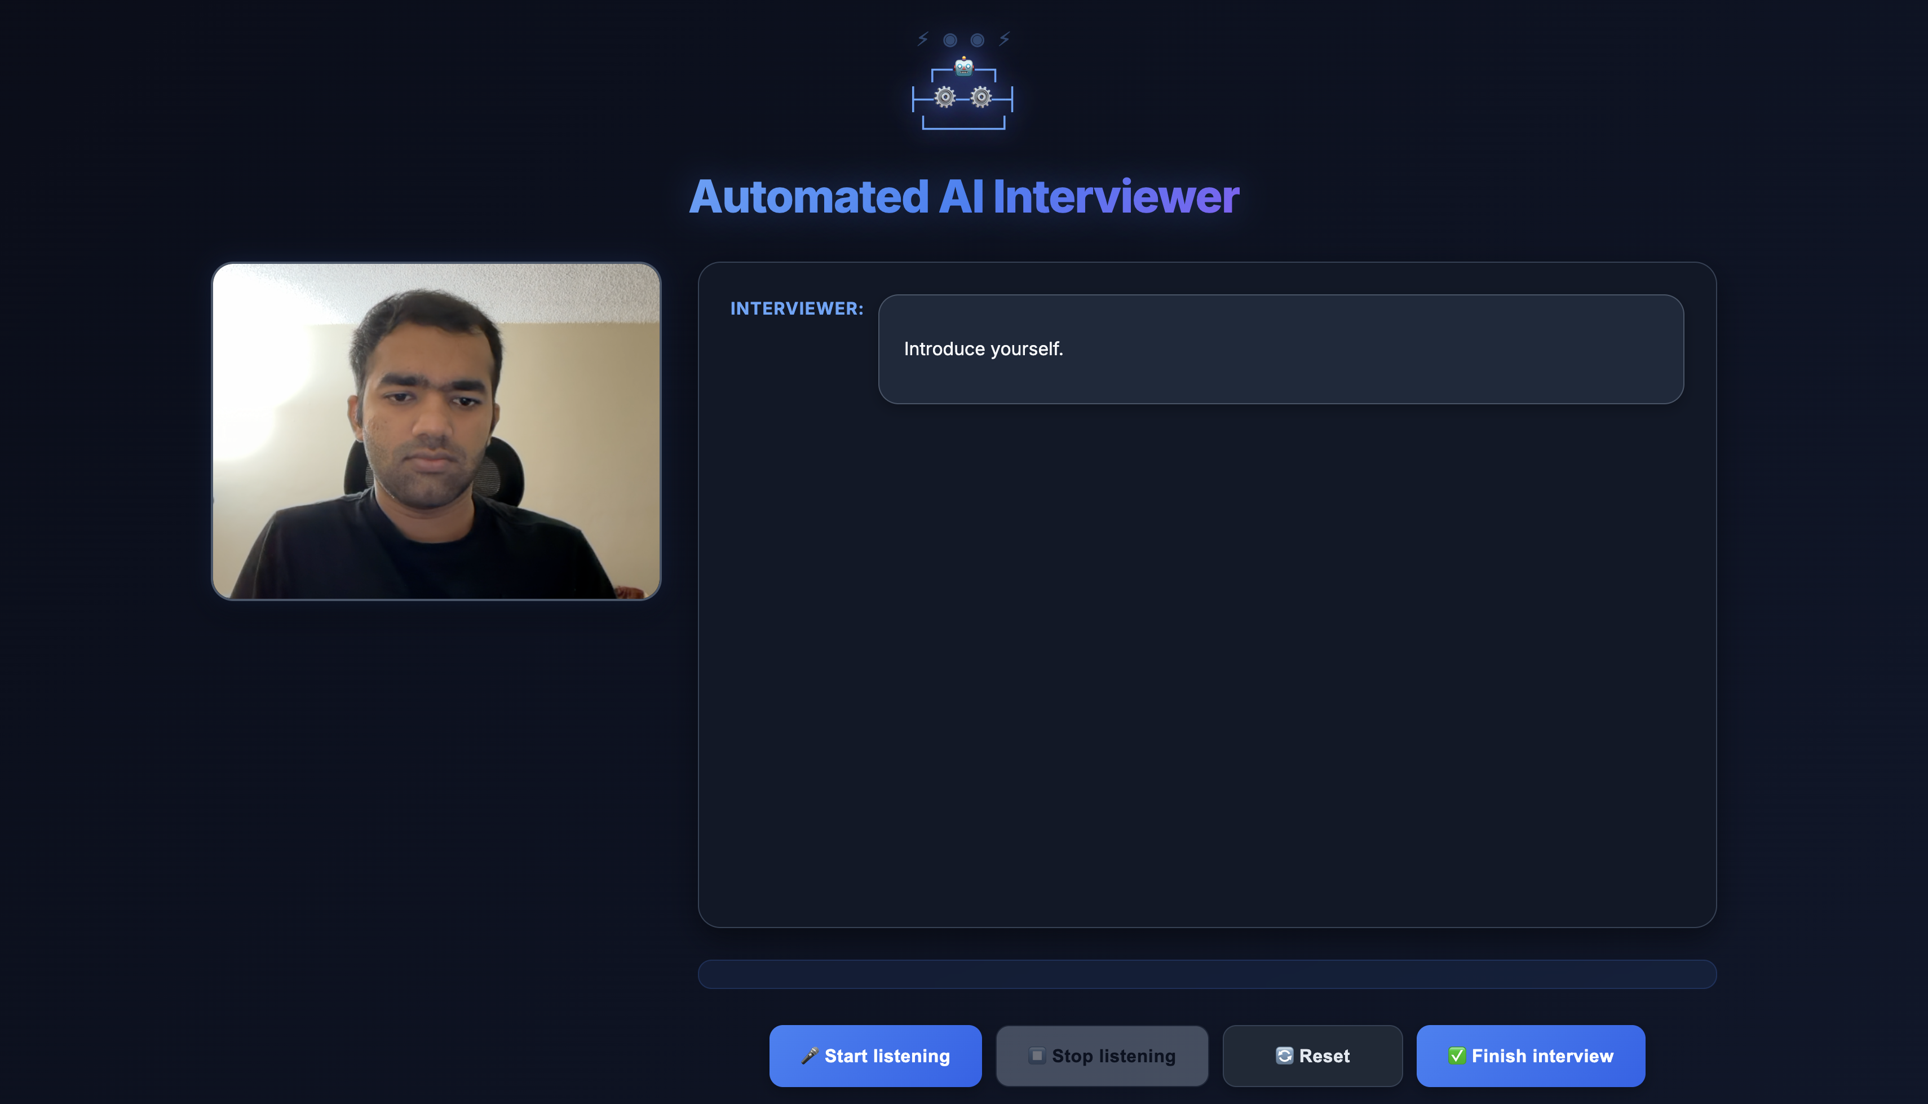Image resolution: width=1928 pixels, height=1104 pixels.
Task: Click the robot face logo icon
Action: [x=963, y=67]
